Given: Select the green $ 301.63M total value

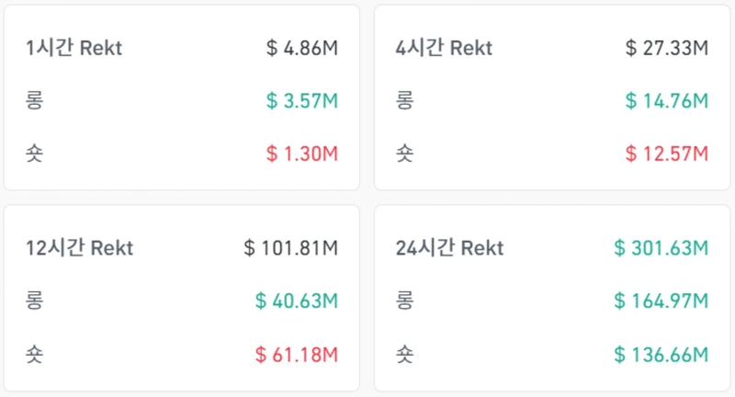Looking at the screenshot, I should point(661,248).
